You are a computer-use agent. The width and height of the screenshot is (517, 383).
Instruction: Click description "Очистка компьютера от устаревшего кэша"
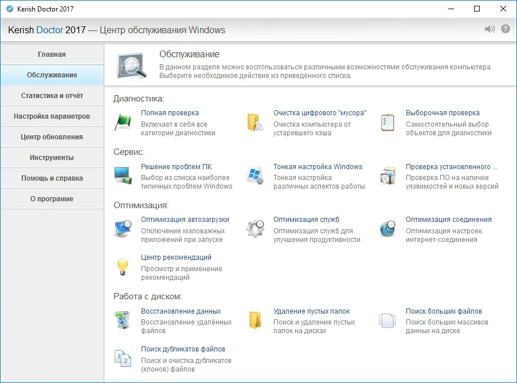click(x=312, y=128)
